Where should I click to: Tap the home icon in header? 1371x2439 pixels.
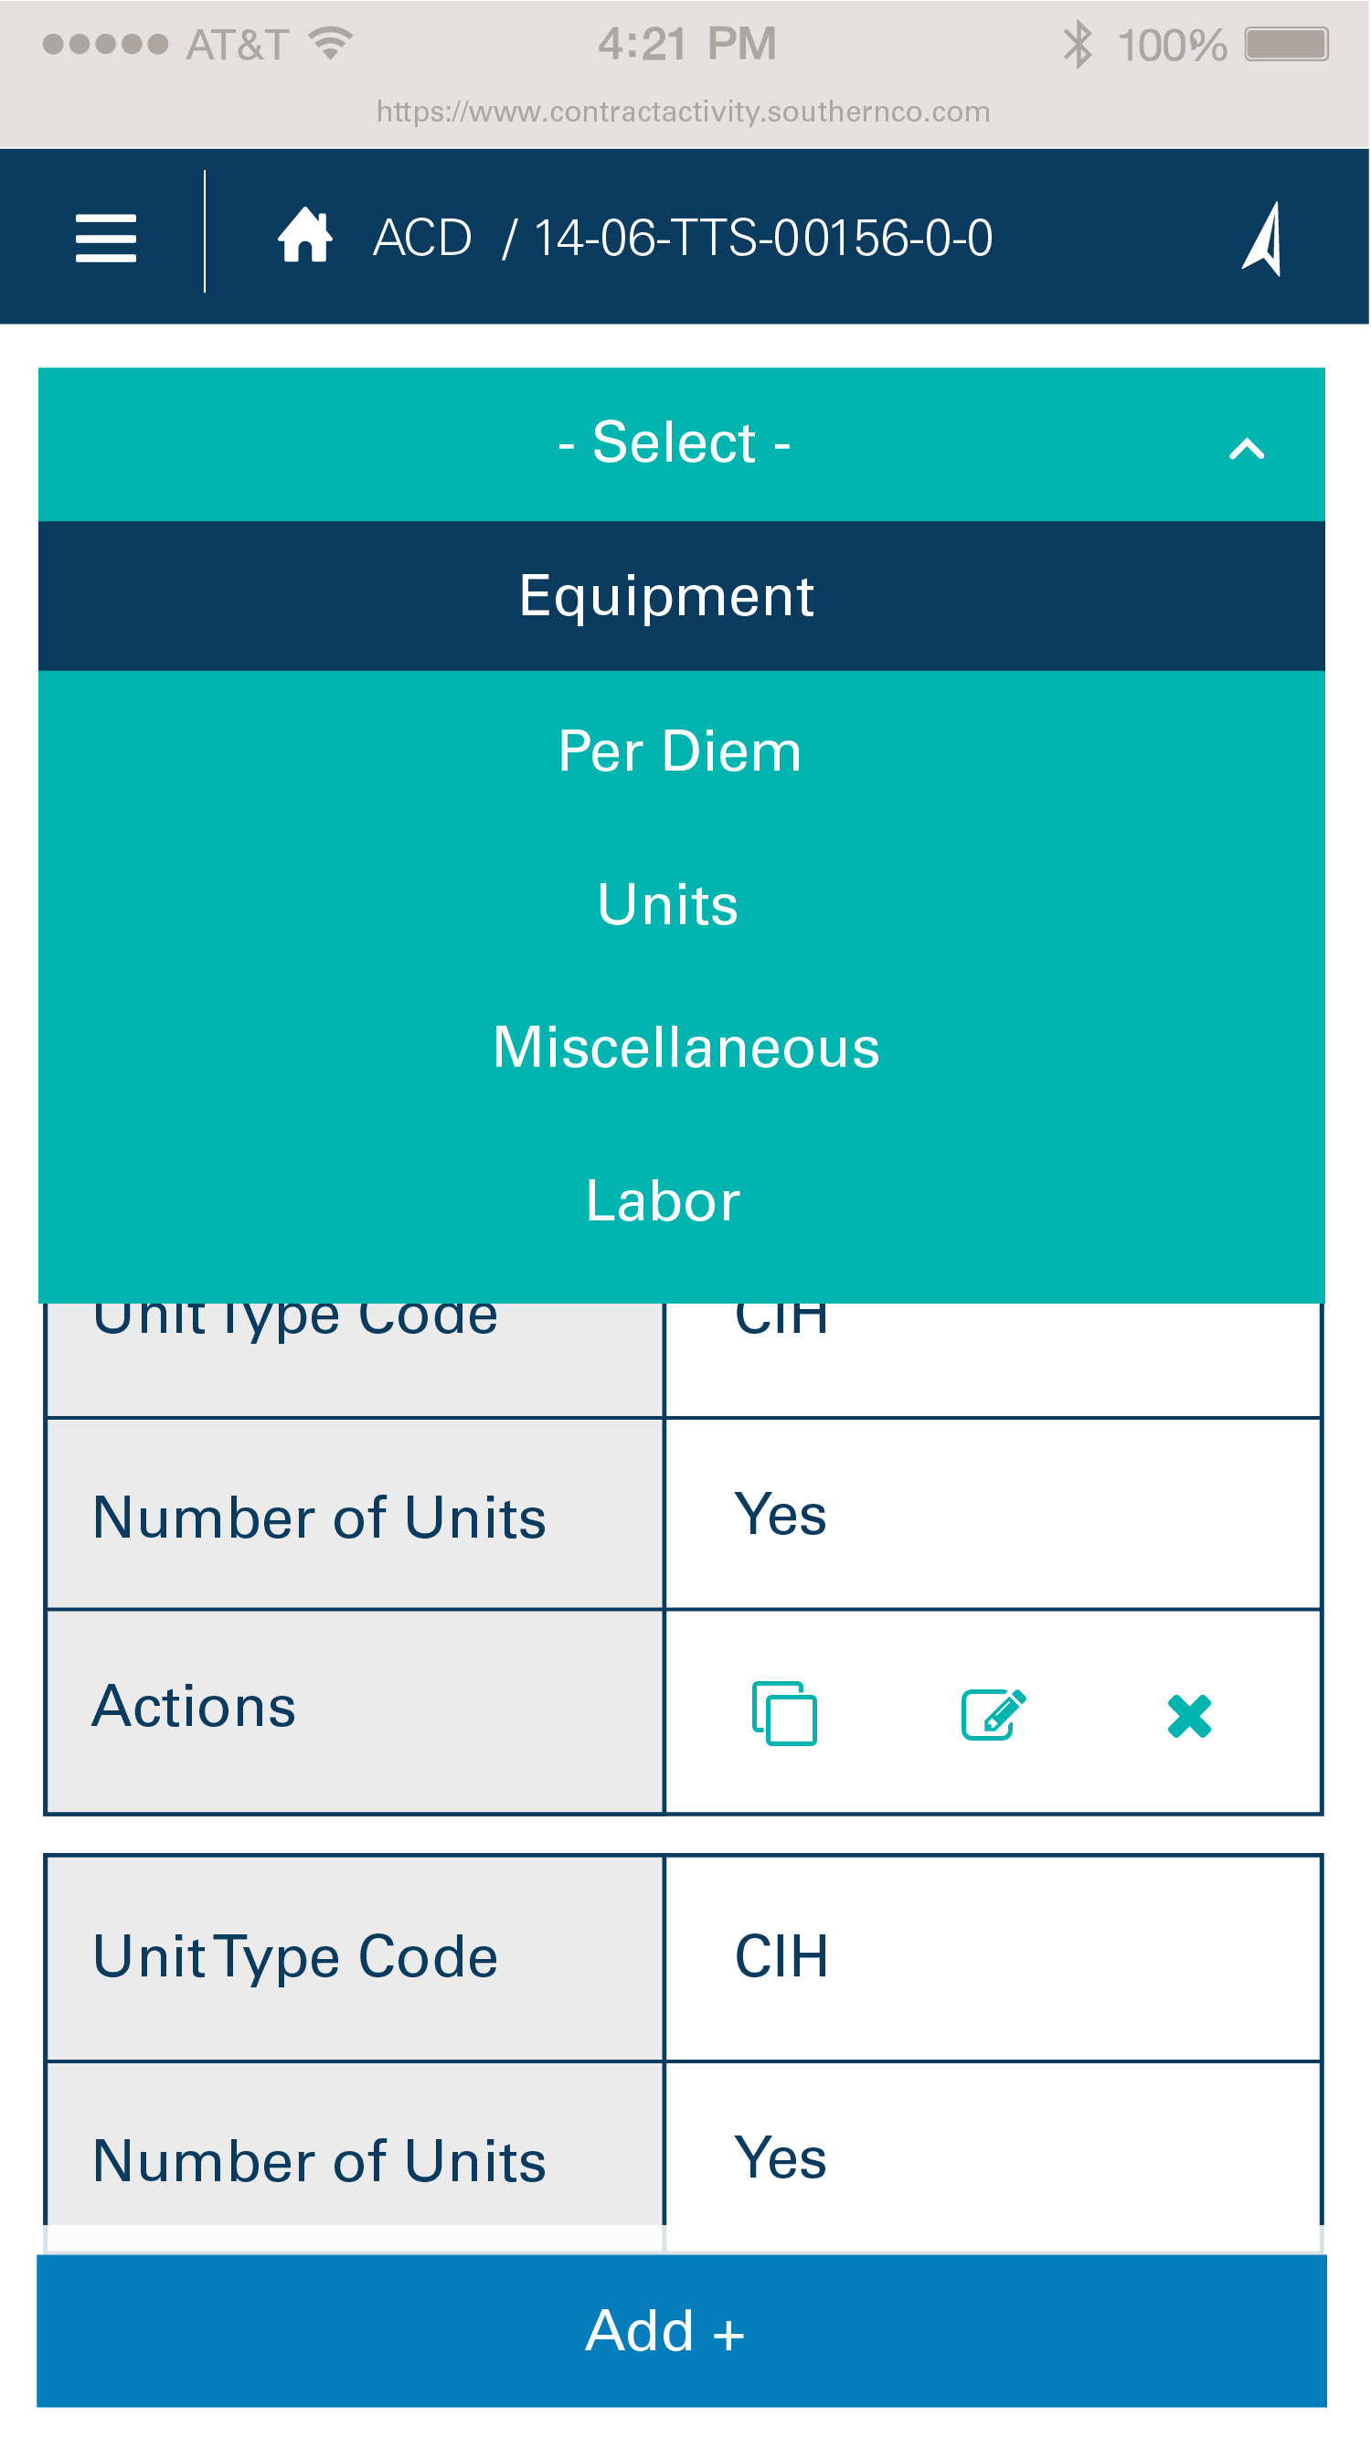pos(305,235)
